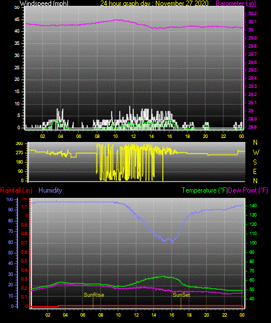Screen dimensions: 271x323
Task: Click the E compass direction label
Action: tap(255, 171)
